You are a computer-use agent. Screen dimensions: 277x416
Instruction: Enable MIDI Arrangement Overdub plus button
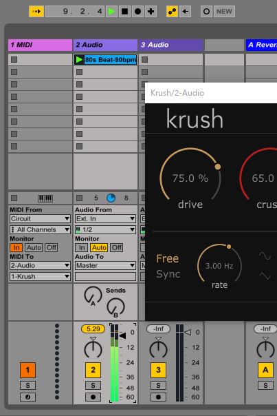point(151,12)
